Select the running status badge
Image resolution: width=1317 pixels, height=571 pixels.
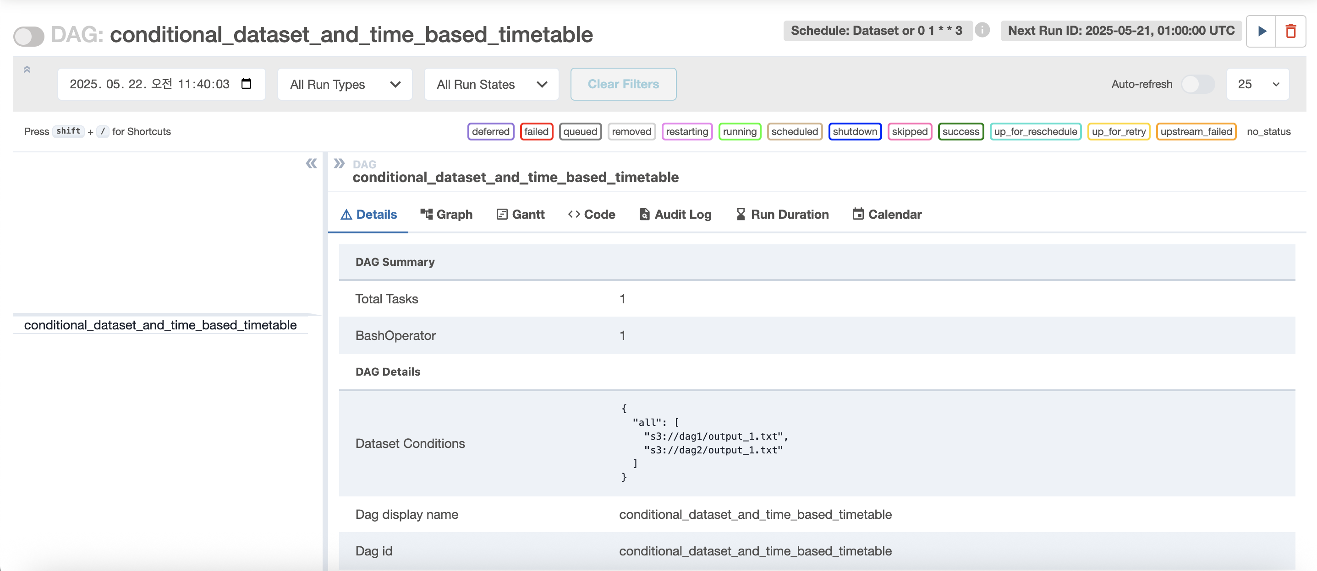click(x=739, y=132)
